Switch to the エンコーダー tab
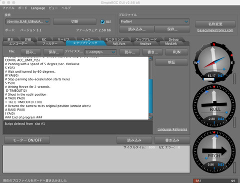 click(18, 44)
